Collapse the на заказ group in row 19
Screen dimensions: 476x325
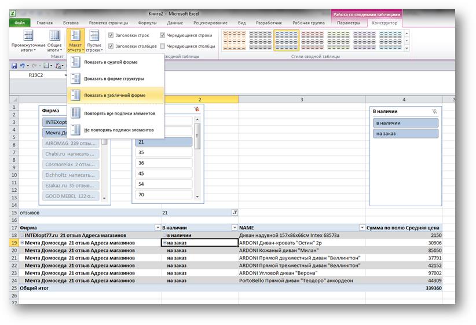pyautogui.click(x=164, y=243)
